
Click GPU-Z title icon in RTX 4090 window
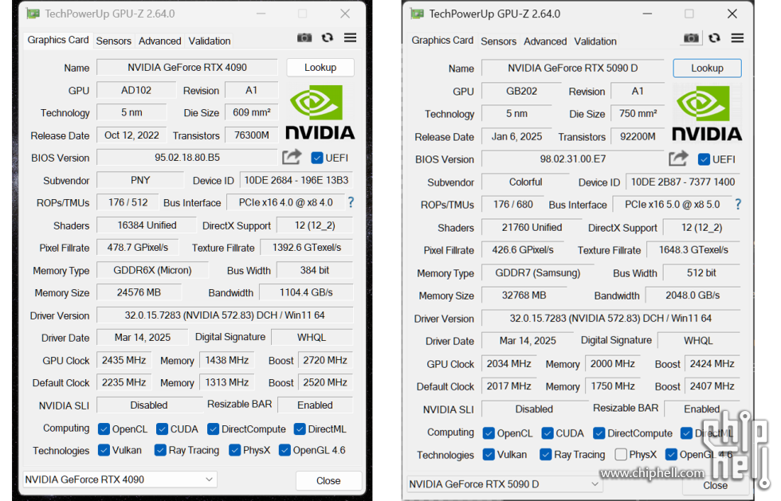(x=33, y=14)
